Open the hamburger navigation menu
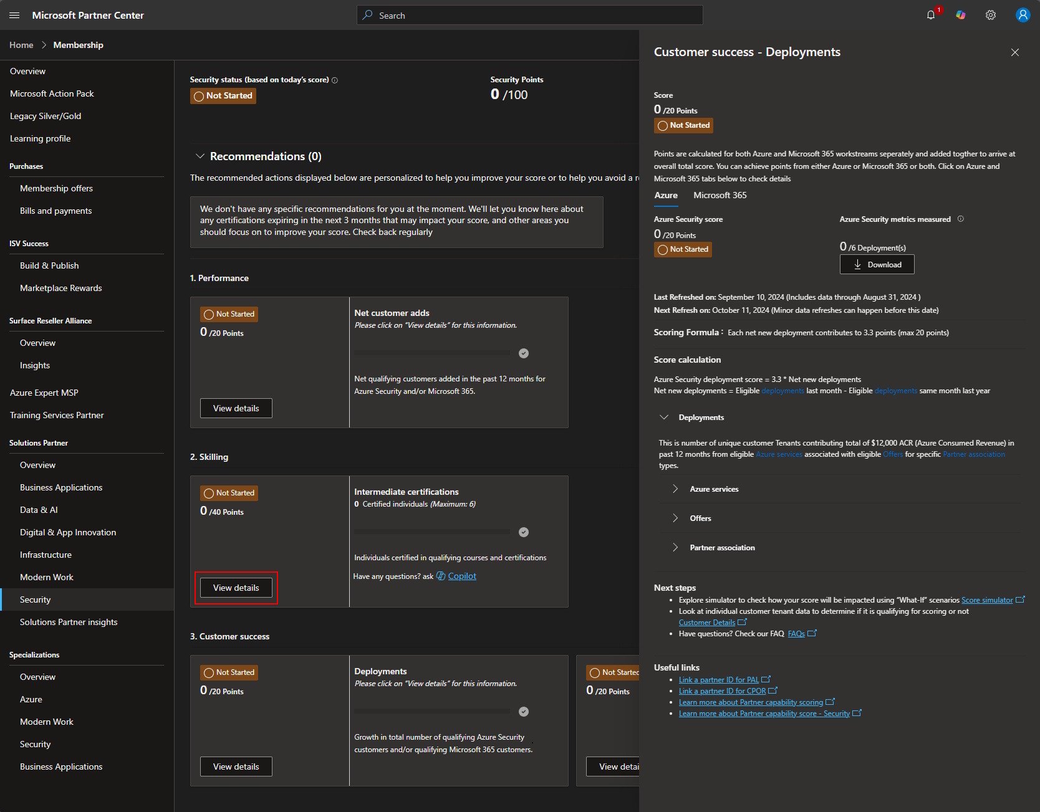This screenshot has width=1040, height=812. [14, 15]
